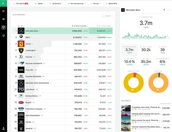This screenshot has height=132, width=172.
Task: Click the Maserati trident logo
Action: pos(21,128)
